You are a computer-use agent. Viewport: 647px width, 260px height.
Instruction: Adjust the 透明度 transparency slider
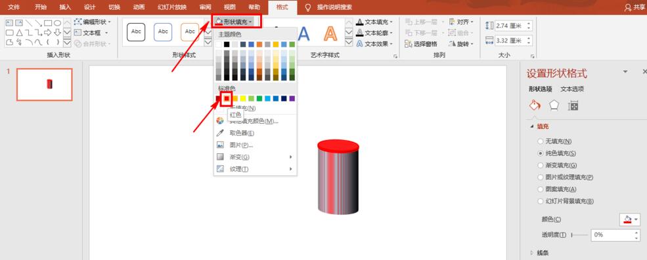[579, 235]
